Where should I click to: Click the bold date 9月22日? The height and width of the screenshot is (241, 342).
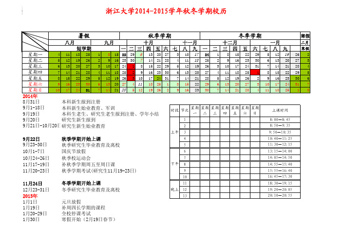point(31,139)
